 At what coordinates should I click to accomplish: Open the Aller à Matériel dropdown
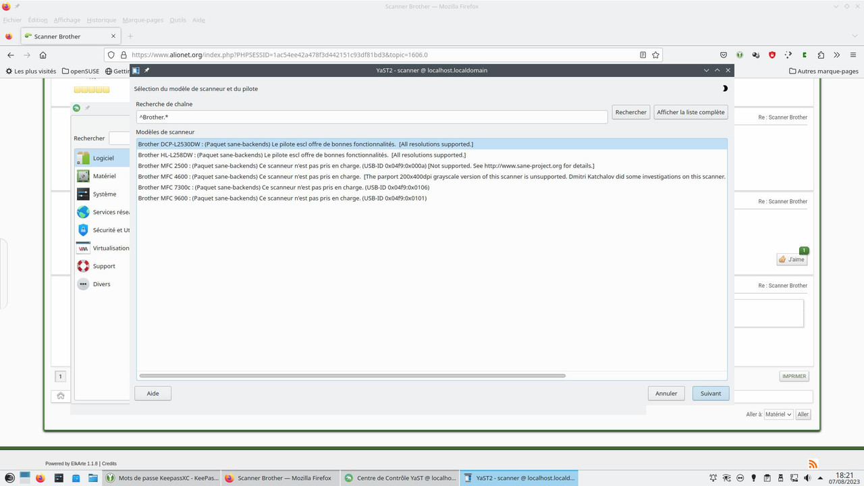pyautogui.click(x=778, y=414)
